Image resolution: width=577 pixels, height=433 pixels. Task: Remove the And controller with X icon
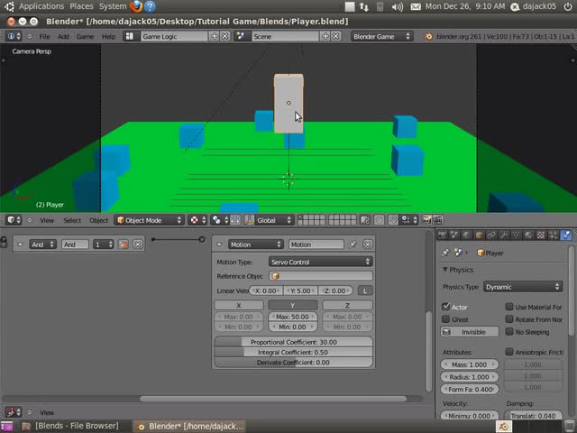138,244
